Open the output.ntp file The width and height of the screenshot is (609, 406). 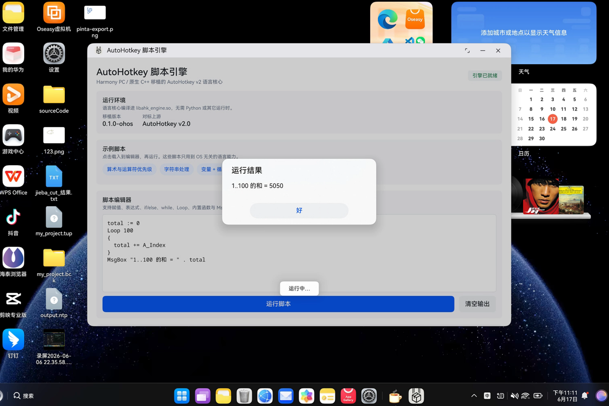(x=54, y=299)
